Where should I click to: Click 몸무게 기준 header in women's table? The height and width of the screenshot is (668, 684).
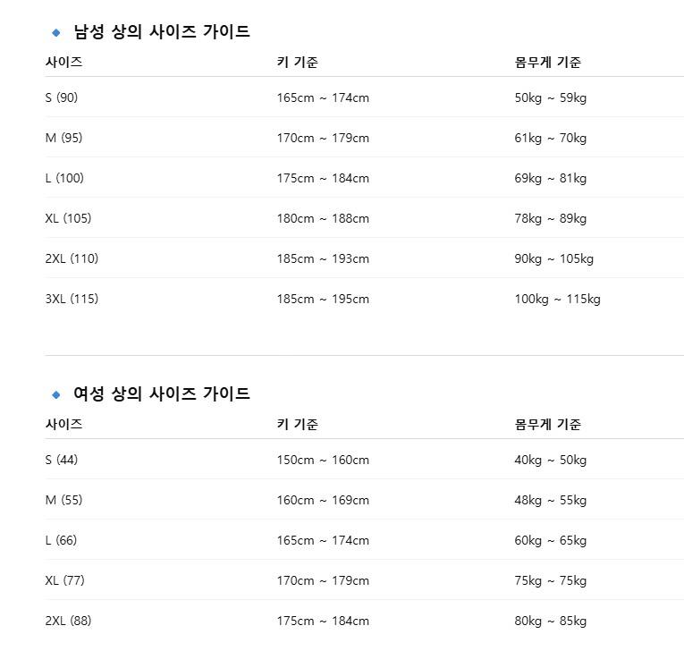(x=547, y=425)
